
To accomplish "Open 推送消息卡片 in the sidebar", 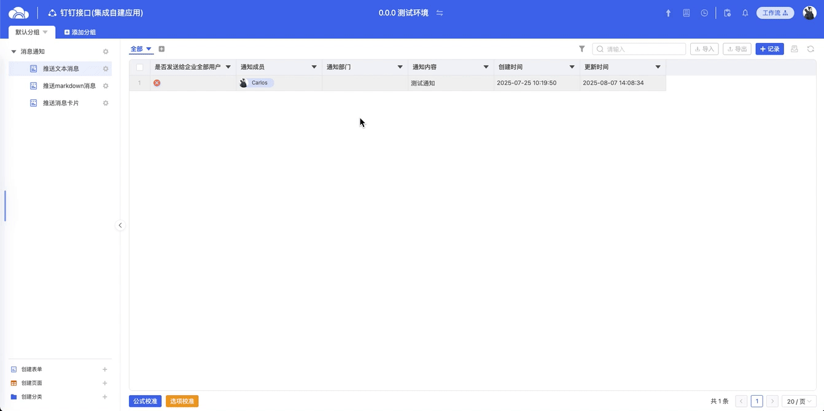I will pos(61,103).
